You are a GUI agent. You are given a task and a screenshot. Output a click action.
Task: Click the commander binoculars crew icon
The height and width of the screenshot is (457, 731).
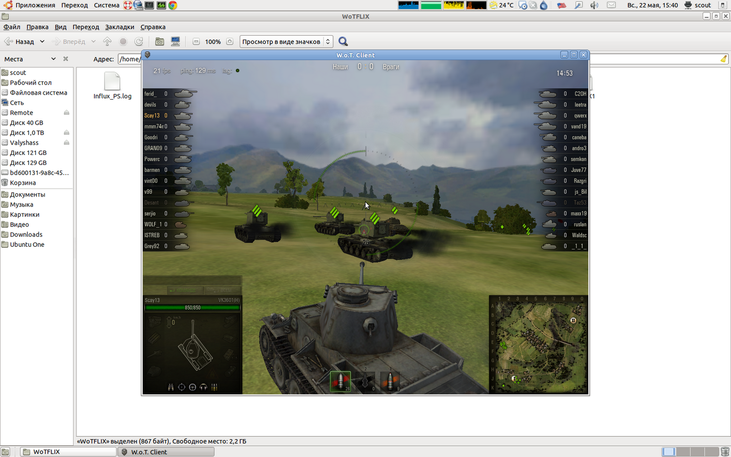click(170, 387)
